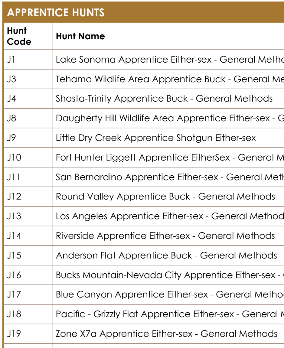Select the Hunt Name column header
The height and width of the screenshot is (348, 284).
(x=80, y=36)
